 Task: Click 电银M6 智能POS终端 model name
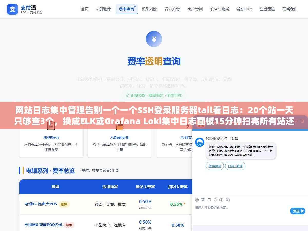pos(43,225)
